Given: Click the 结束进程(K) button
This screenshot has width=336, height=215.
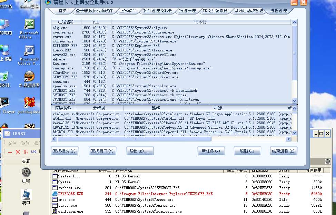Looking at the screenshot, I should (284, 151).
